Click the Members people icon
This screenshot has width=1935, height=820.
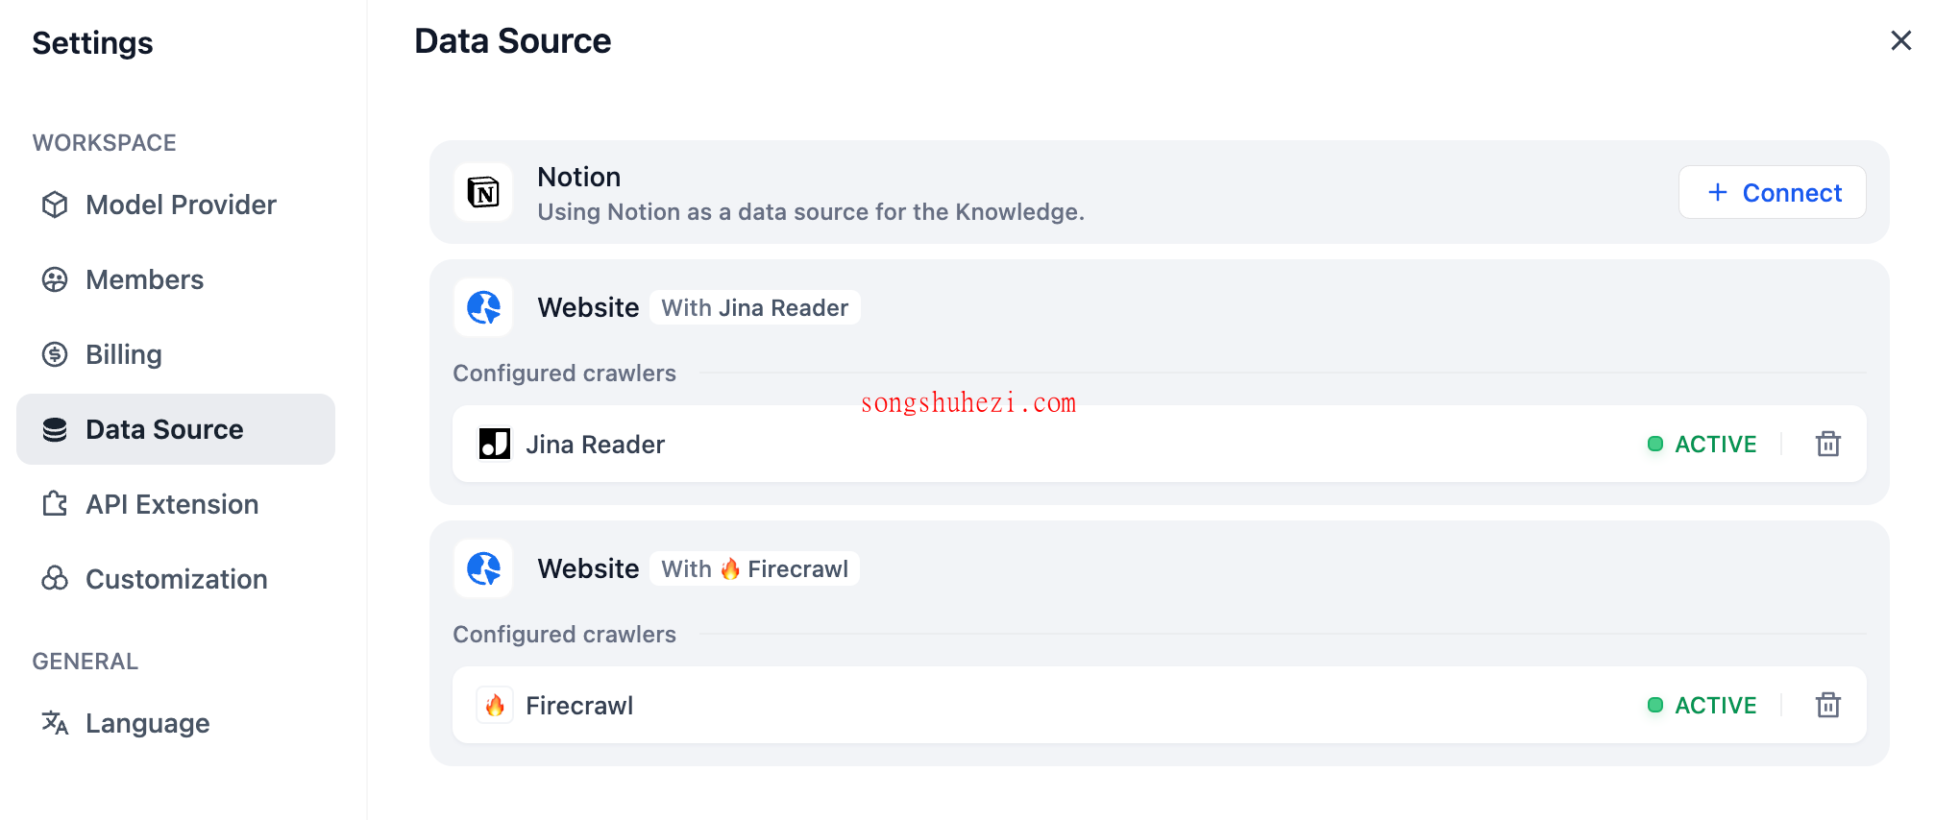[55, 279]
